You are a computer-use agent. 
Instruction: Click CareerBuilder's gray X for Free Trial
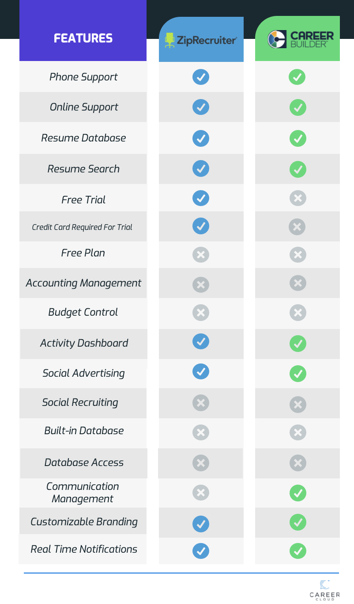click(298, 198)
